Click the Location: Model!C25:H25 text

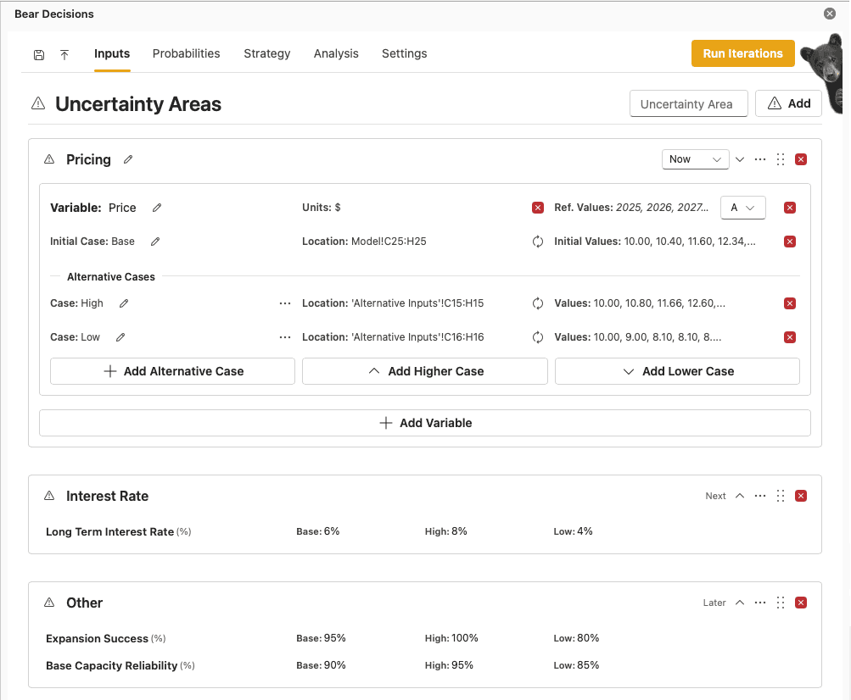pyautogui.click(x=364, y=242)
